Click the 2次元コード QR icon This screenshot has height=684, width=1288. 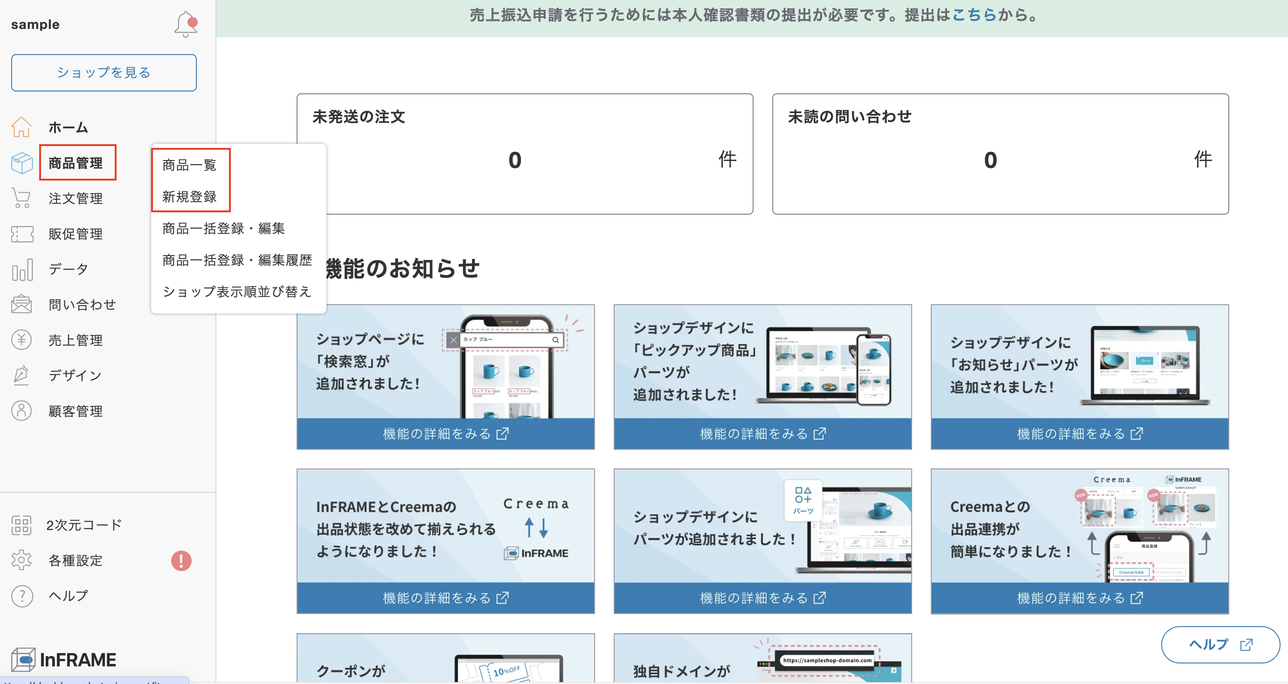click(21, 525)
